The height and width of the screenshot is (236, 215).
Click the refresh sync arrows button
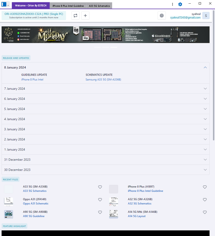click(x=75, y=15)
